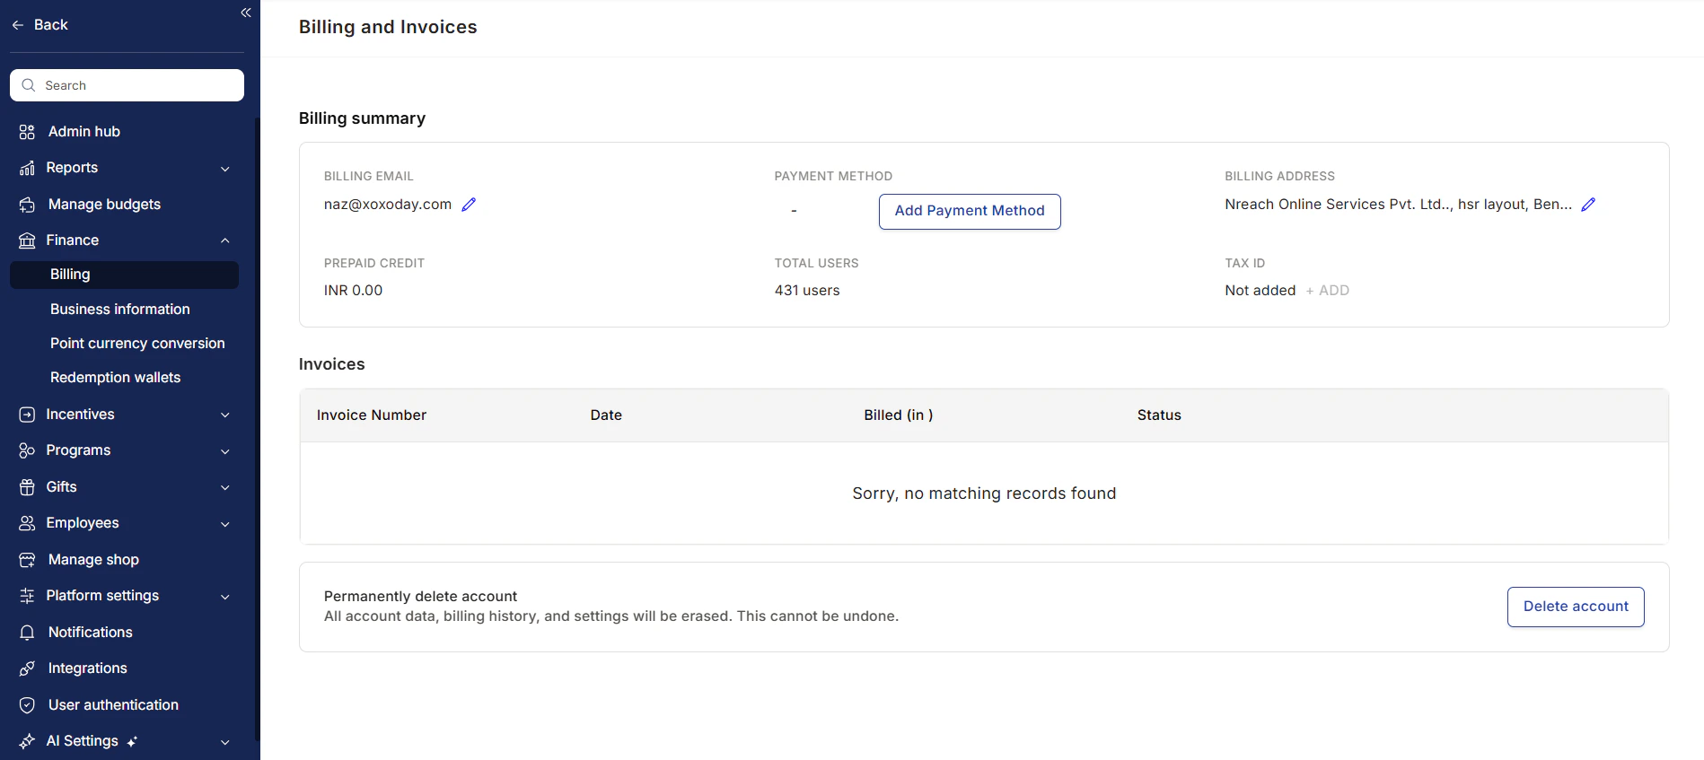This screenshot has height=760, width=1704.
Task: Click the Platform settings sliders icon
Action: point(27,596)
